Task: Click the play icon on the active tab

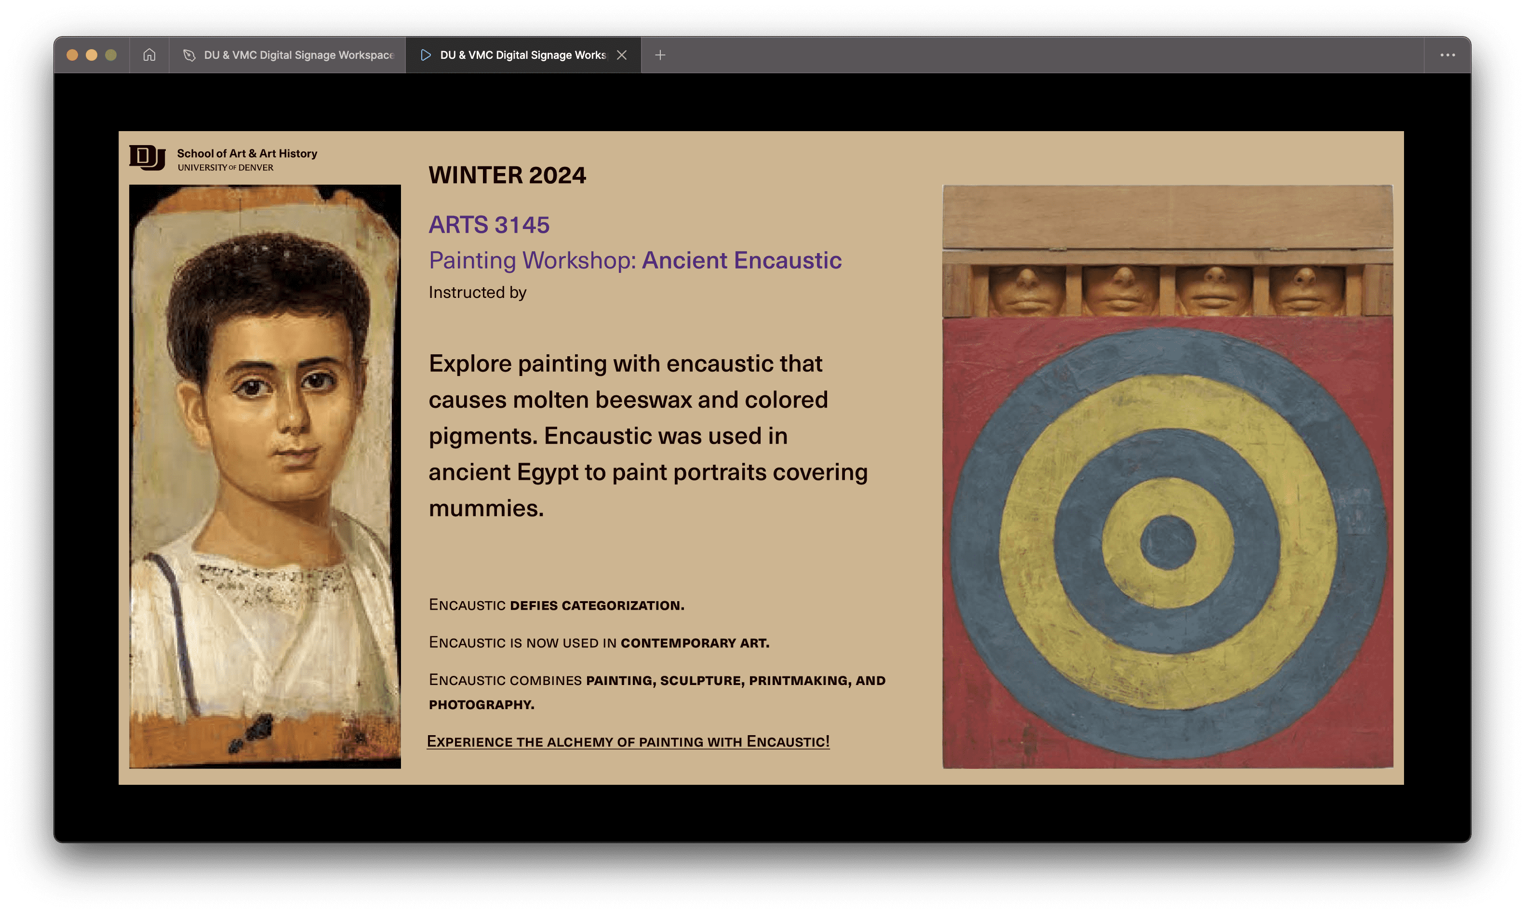Action: (426, 55)
